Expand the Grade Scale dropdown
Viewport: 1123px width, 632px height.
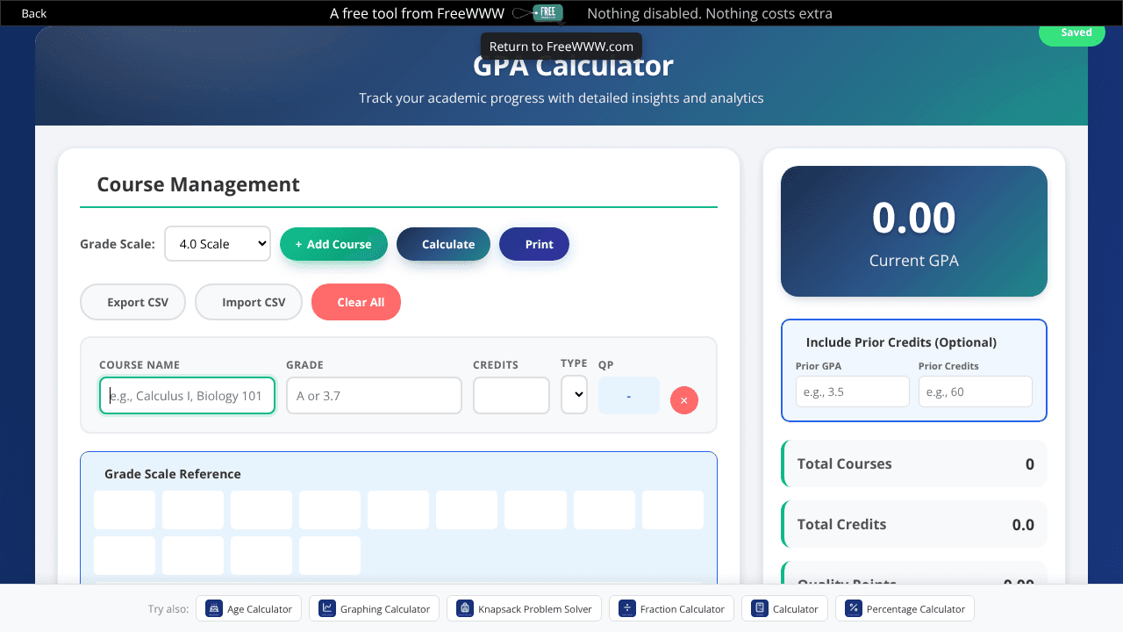pos(218,244)
